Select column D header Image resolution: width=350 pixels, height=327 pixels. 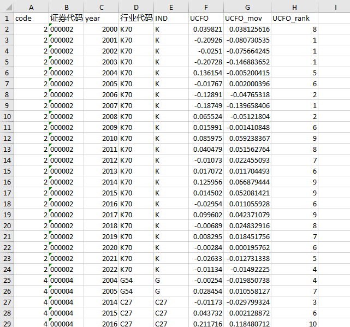click(136, 7)
